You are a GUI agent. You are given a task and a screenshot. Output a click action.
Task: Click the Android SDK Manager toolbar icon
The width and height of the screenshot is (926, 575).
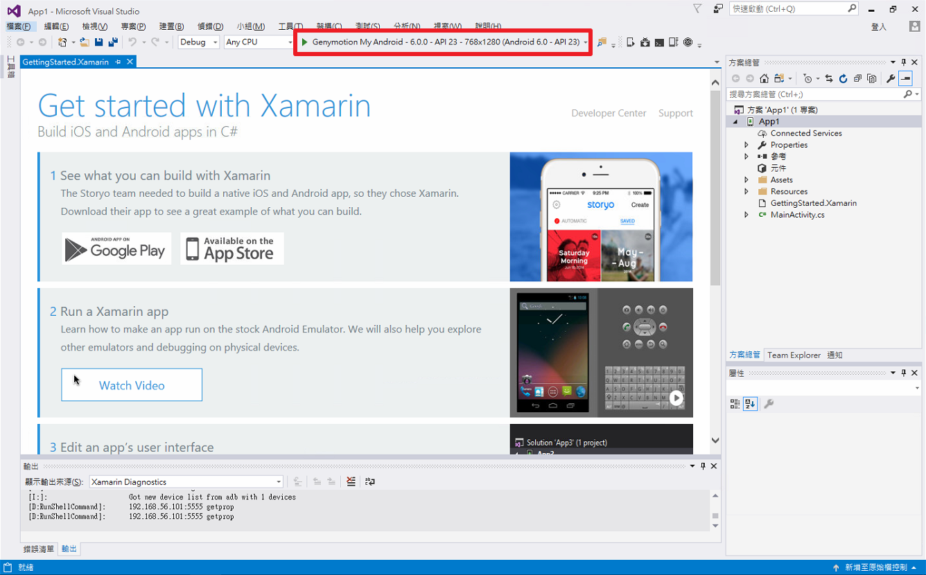(645, 42)
